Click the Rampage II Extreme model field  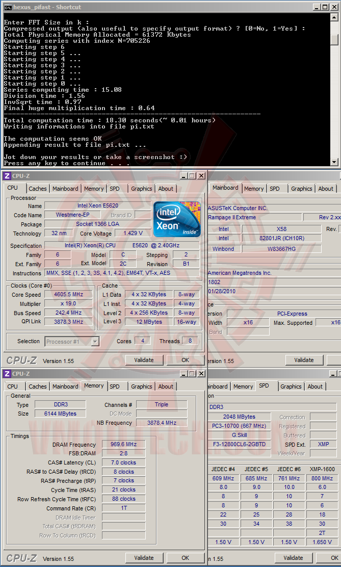[254, 217]
